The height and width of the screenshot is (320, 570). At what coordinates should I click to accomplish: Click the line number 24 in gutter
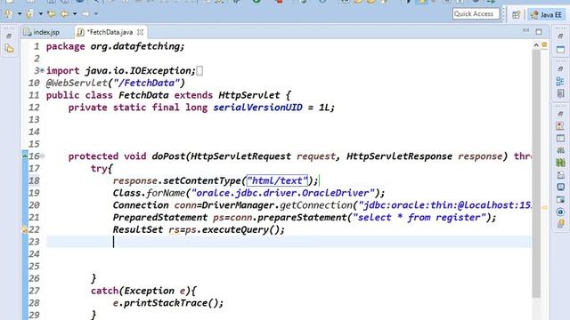(x=34, y=254)
